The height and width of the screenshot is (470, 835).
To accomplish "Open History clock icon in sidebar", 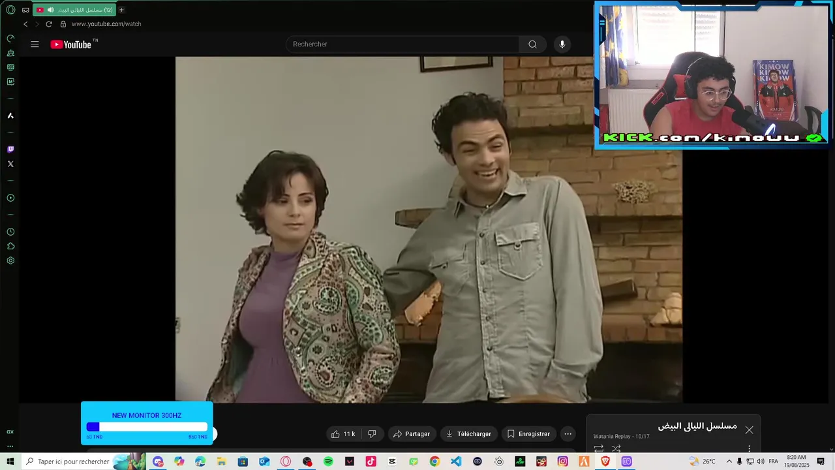I will 10,232.
